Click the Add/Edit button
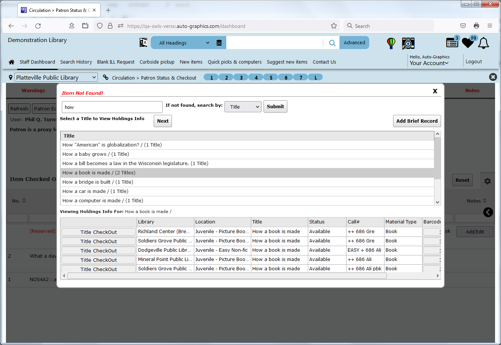The image size is (501, 345). (475, 232)
